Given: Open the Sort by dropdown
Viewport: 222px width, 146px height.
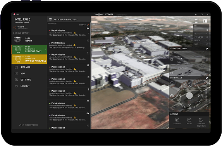Looking at the screenshot, I should click(x=82, y=25).
